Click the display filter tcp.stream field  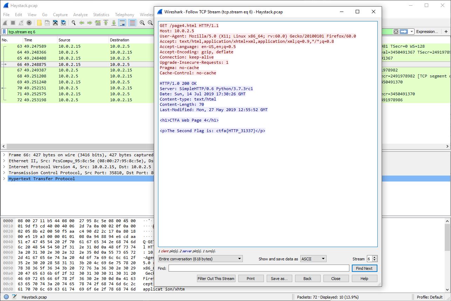pos(81,32)
